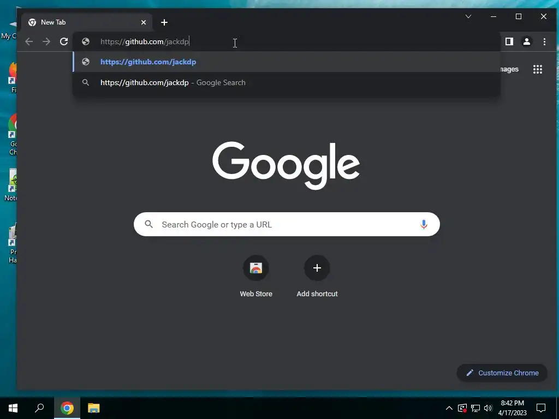Viewport: 559px width, 419px height.
Task: Click the Images link at top right
Action: coord(509,69)
